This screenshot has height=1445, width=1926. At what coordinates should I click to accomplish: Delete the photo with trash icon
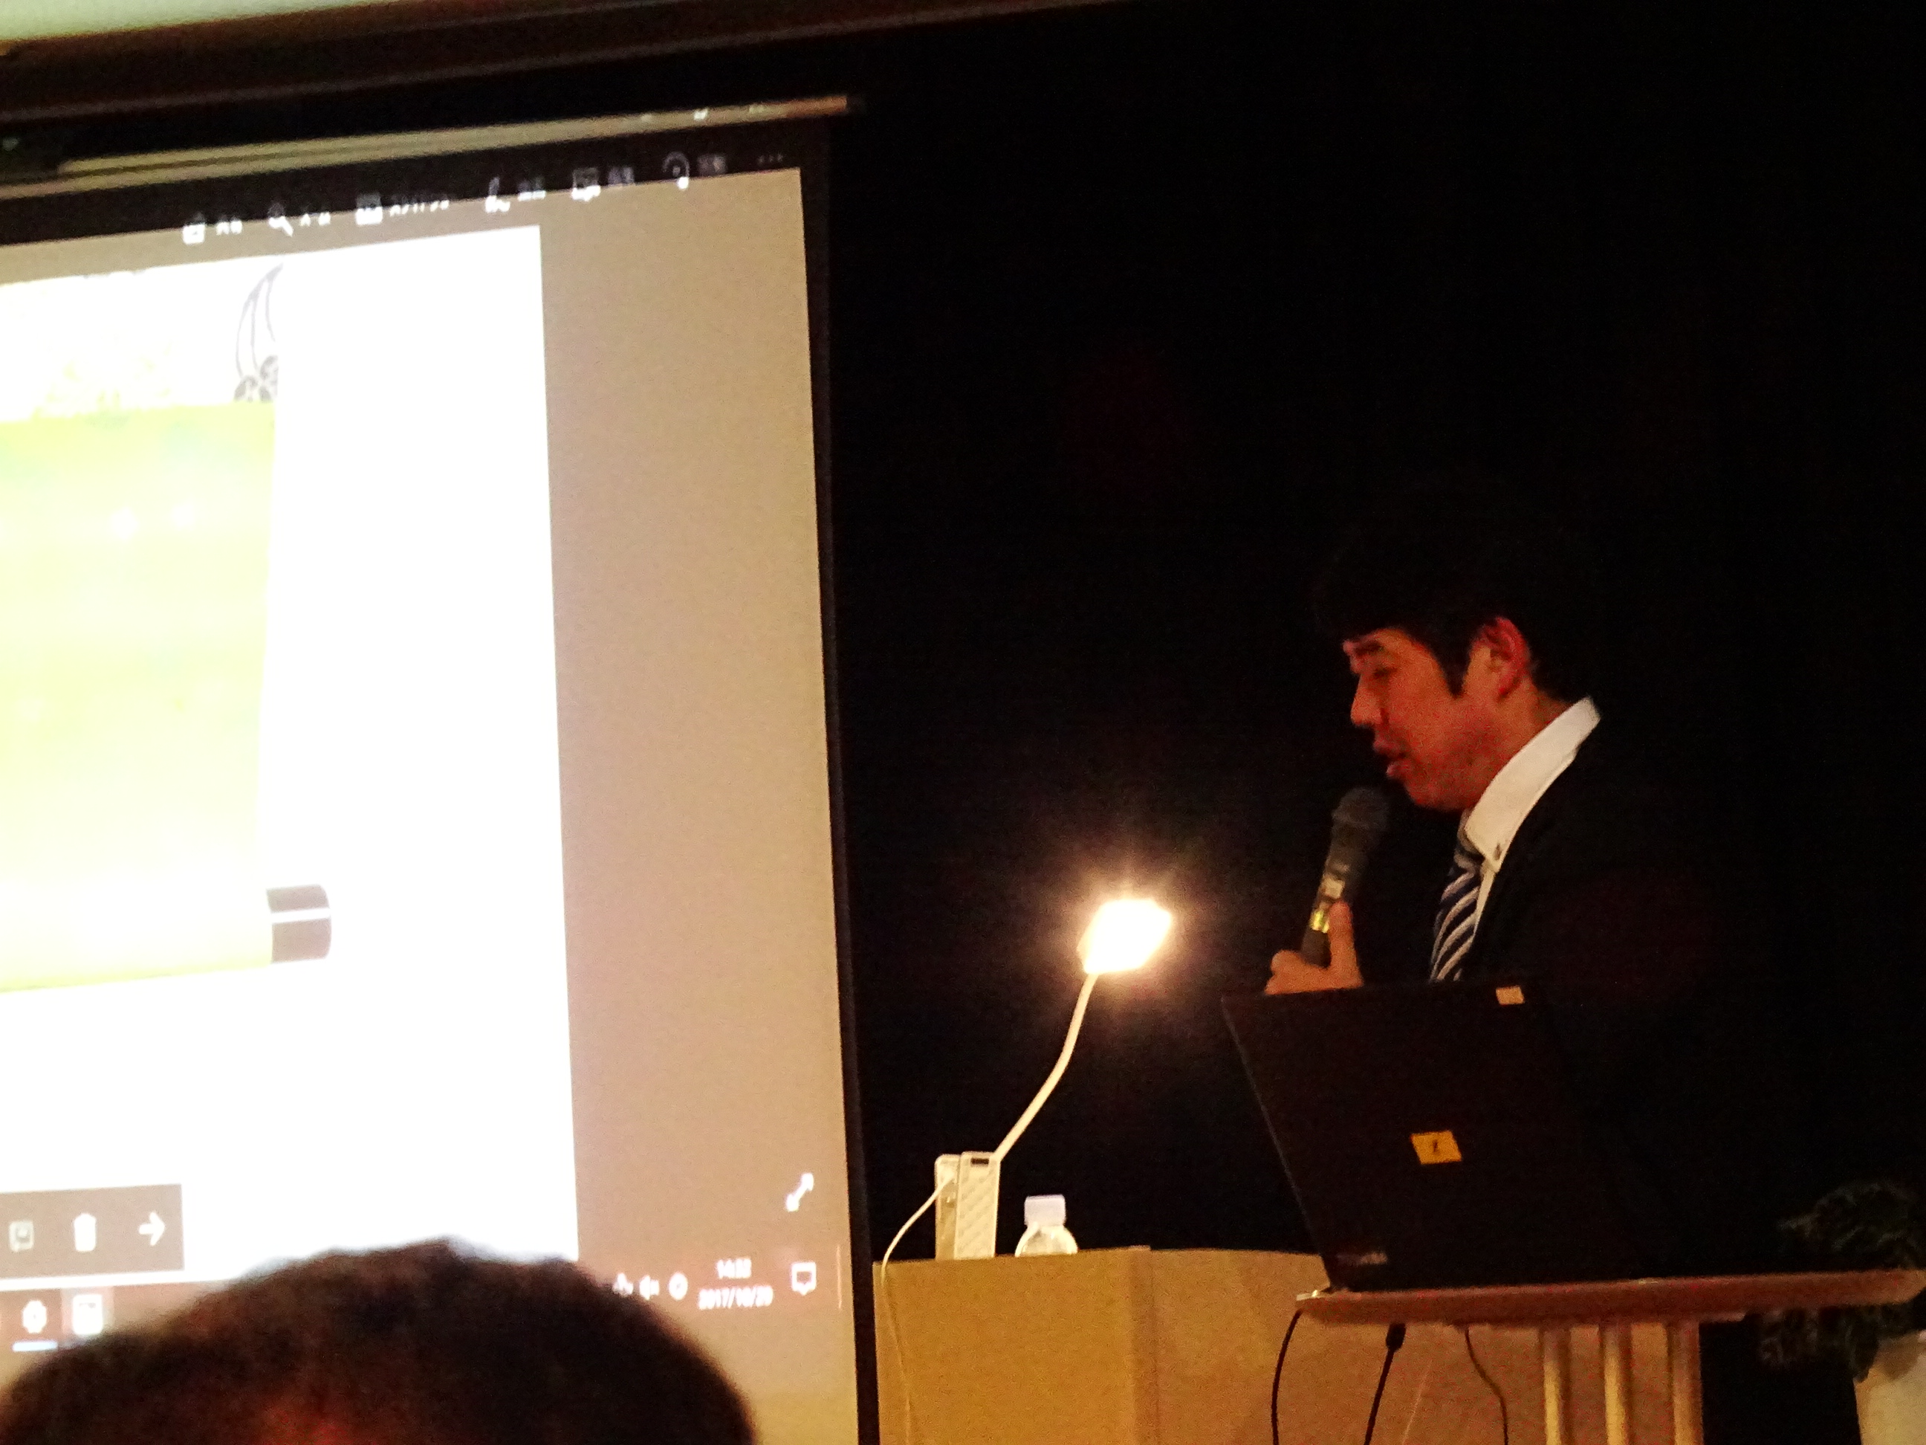(x=85, y=1232)
